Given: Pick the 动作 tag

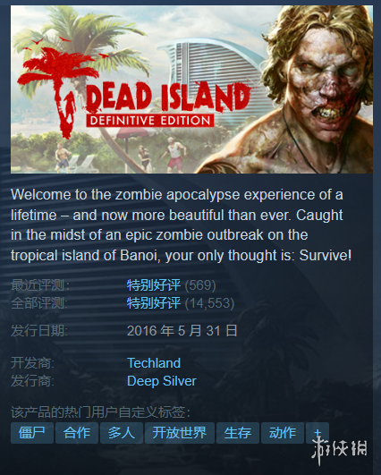Looking at the screenshot, I should [283, 433].
